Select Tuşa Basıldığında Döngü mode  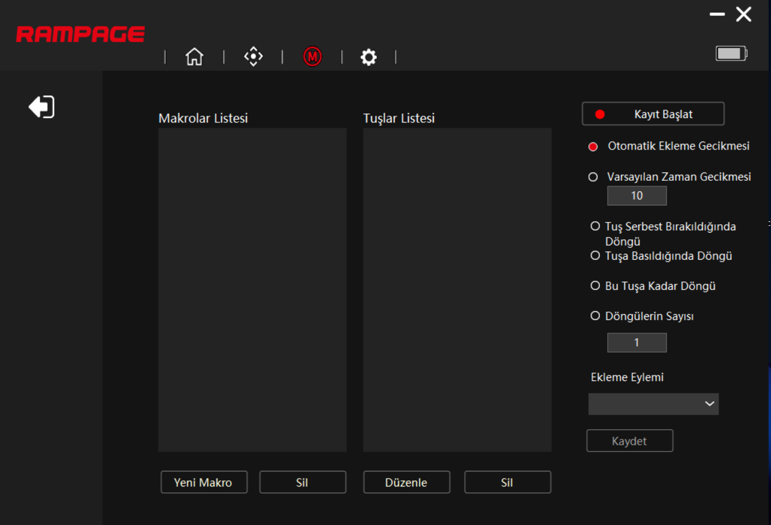pyautogui.click(x=595, y=256)
